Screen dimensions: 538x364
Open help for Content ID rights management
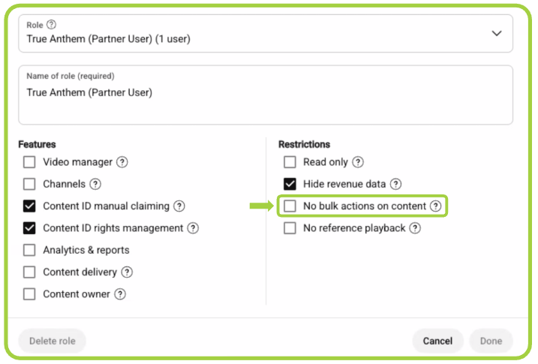tap(193, 228)
